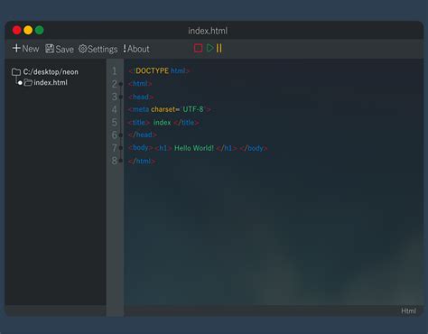Pause with the yellow pause icon
The width and height of the screenshot is (428, 334).
[219, 48]
